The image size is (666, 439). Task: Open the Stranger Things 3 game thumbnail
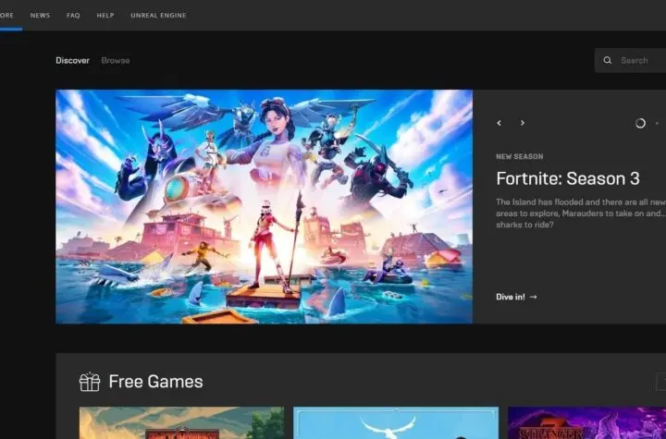click(587, 423)
